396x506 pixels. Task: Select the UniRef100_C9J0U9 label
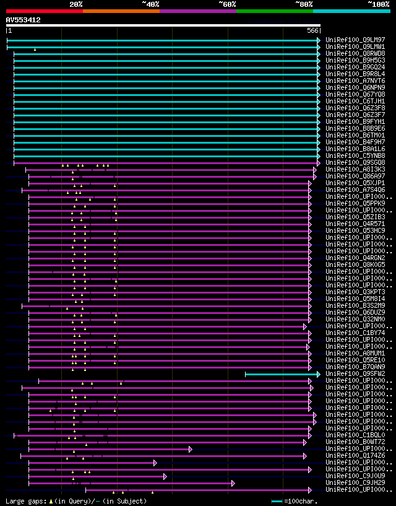pos(355,476)
